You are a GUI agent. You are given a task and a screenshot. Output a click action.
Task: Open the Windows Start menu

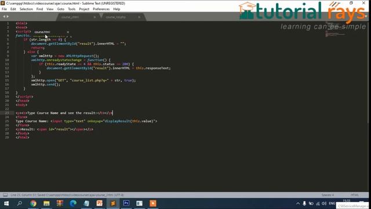[x=6, y=203]
